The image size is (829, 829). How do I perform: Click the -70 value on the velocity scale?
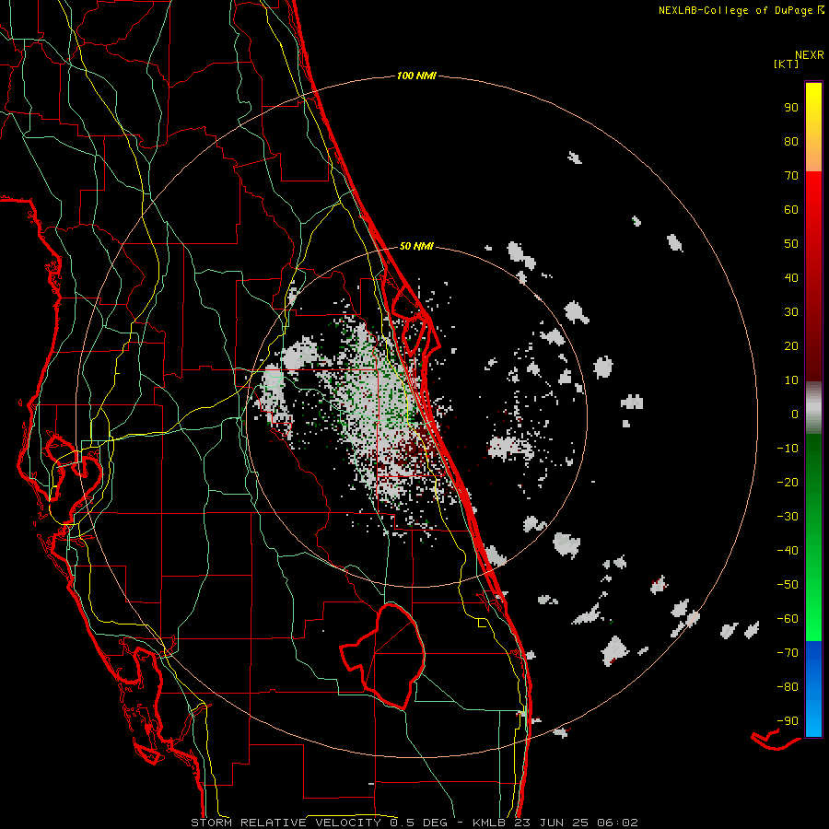[788, 653]
